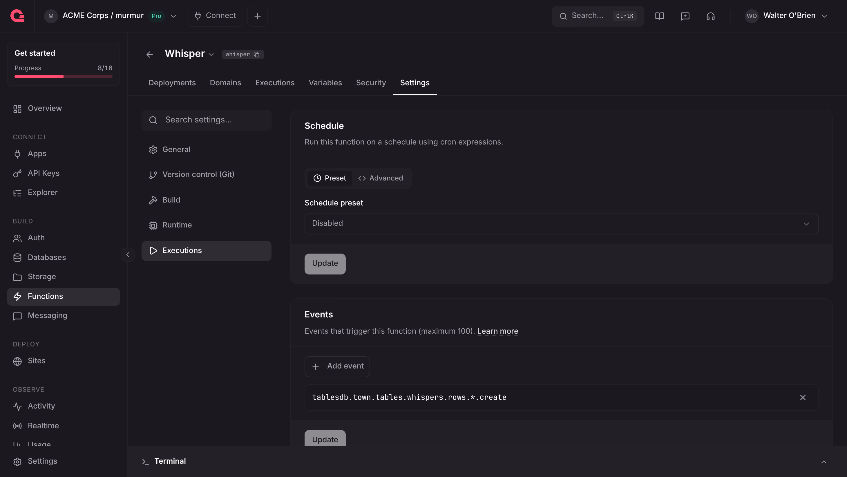The height and width of the screenshot is (477, 847).
Task: Switch to Advanced schedule mode
Action: (381, 178)
